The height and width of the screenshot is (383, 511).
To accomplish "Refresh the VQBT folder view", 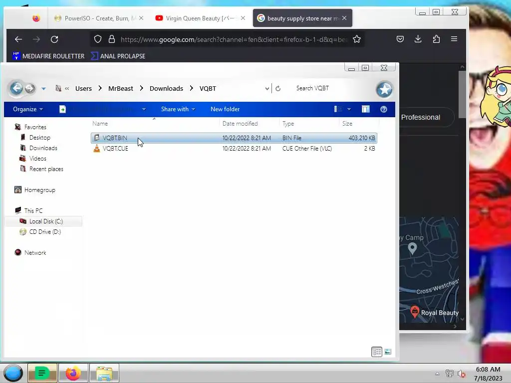I will tap(278, 89).
